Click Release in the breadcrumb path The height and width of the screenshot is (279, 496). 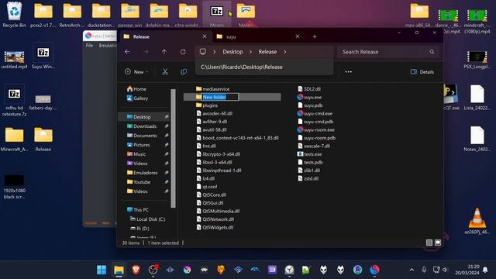click(267, 52)
